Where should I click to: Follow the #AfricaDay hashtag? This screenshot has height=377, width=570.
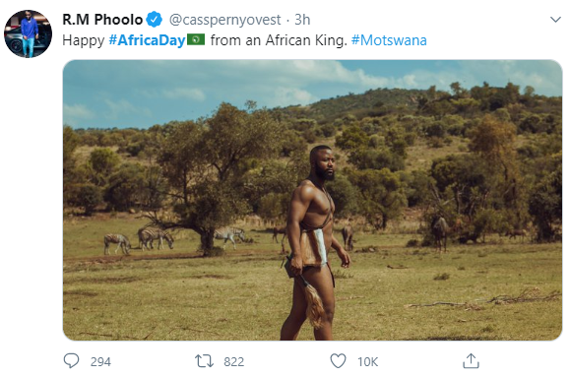pos(148,40)
